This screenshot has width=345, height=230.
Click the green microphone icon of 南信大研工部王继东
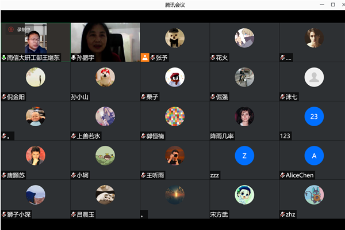[x=4, y=58]
